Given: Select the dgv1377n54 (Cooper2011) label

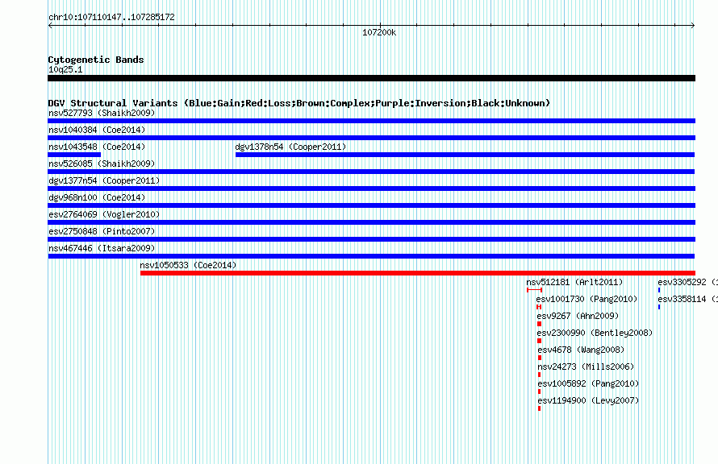Looking at the screenshot, I should [104, 180].
